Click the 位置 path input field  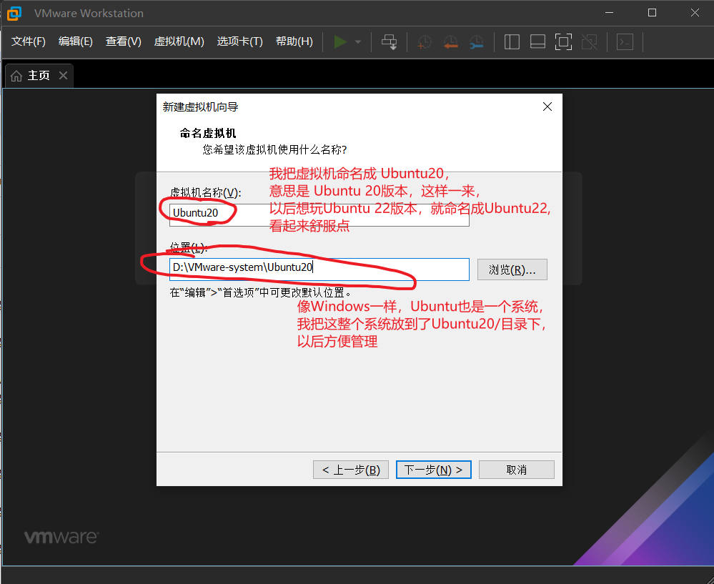(x=319, y=269)
